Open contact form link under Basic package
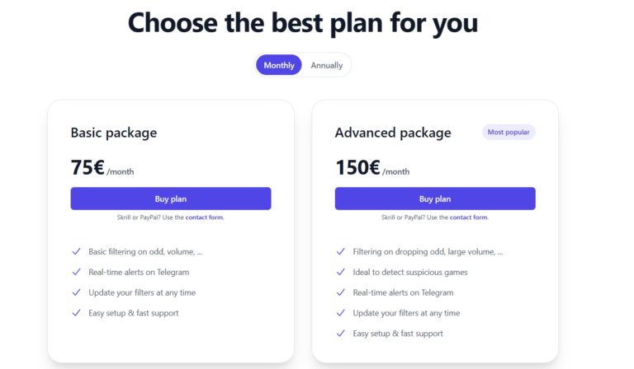This screenshot has width=634, height=369. click(204, 217)
